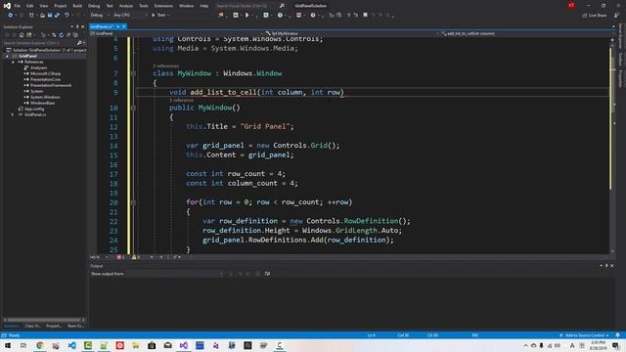Click the Save file toolbar icon
Image resolution: width=626 pixels, height=352 pixels.
[x=50, y=16]
